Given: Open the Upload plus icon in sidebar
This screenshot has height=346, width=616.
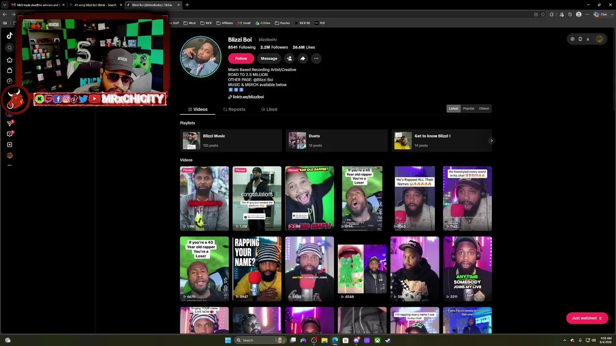Looking at the screenshot, I should (x=10, y=145).
